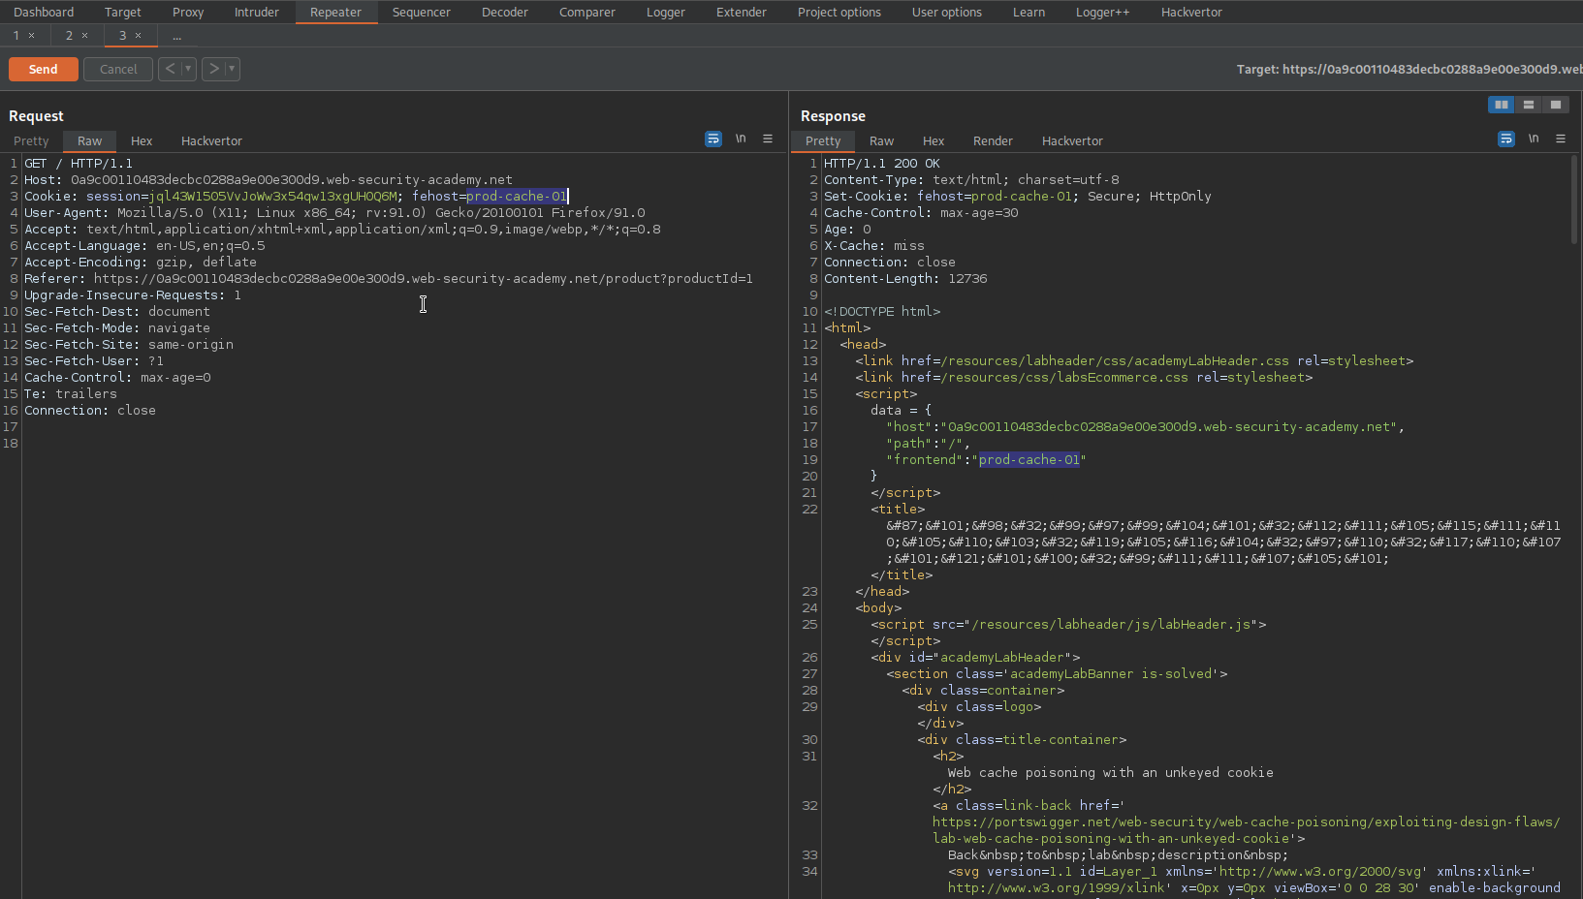Image resolution: width=1583 pixels, height=899 pixels.
Task: Switch Request view to Hex
Action: pos(142,140)
